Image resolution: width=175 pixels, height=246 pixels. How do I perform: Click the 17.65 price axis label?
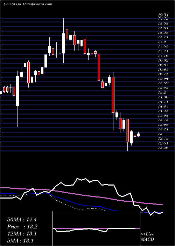coord(163,46)
